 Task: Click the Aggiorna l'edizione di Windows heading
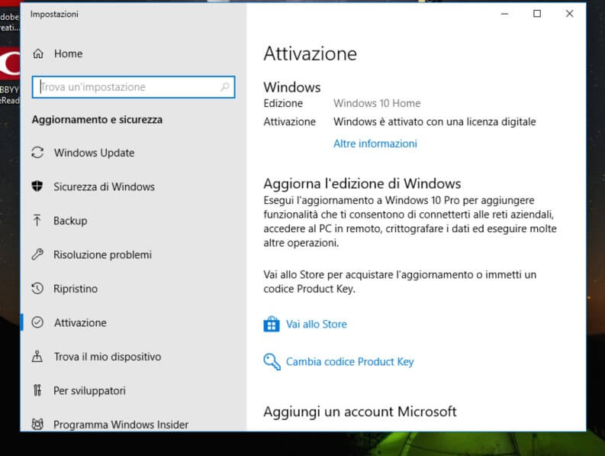362,183
